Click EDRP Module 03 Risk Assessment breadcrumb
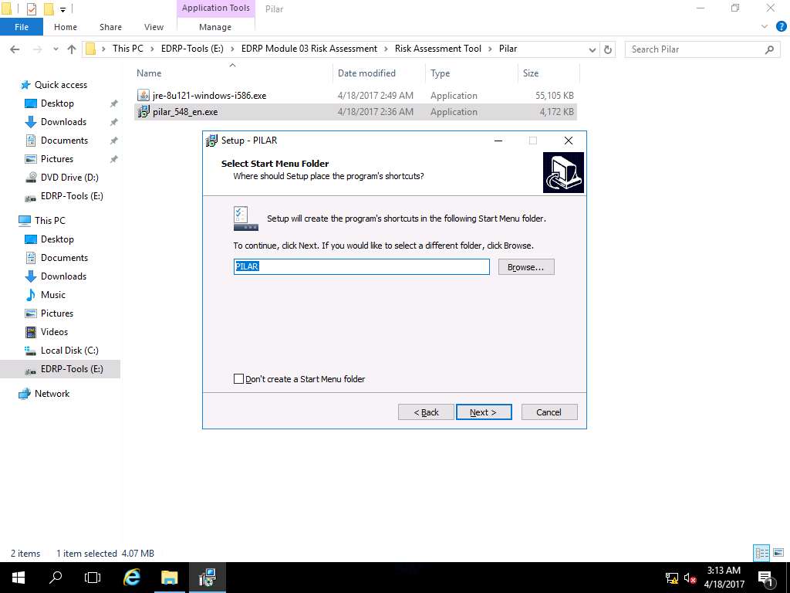This screenshot has height=593, width=790. tap(309, 49)
